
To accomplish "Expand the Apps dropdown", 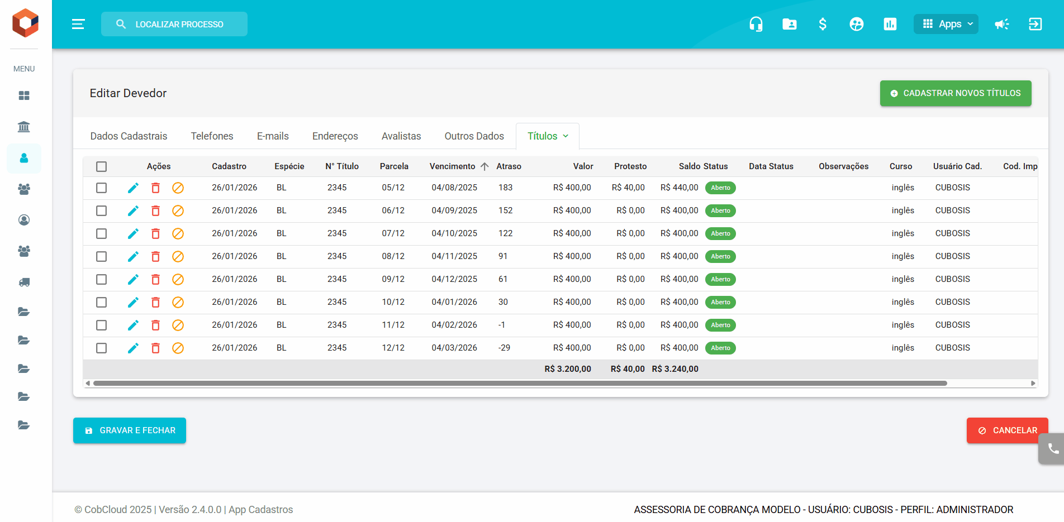I will (x=946, y=24).
